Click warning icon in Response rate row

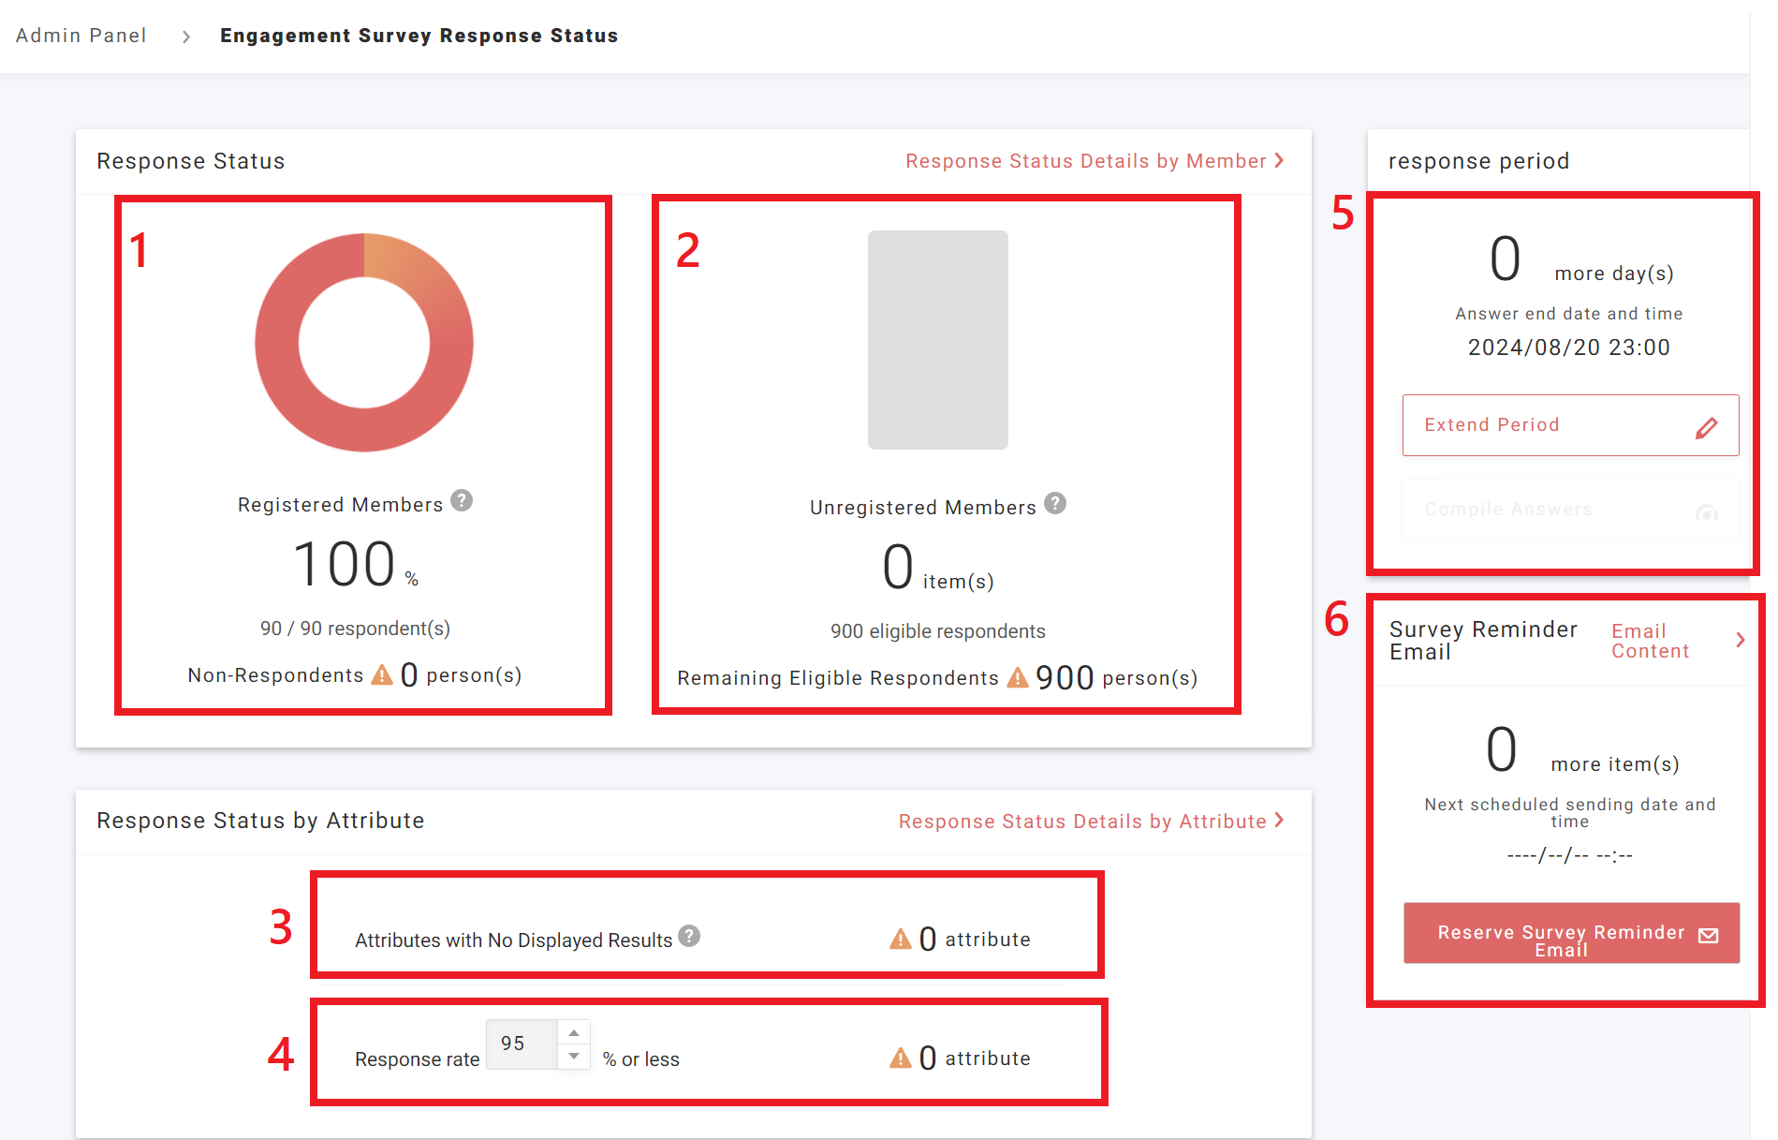pos(900,1059)
